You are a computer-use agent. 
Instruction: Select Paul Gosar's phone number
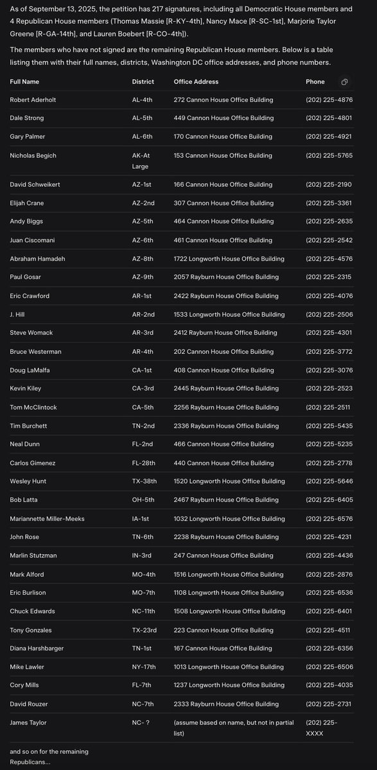(328, 277)
